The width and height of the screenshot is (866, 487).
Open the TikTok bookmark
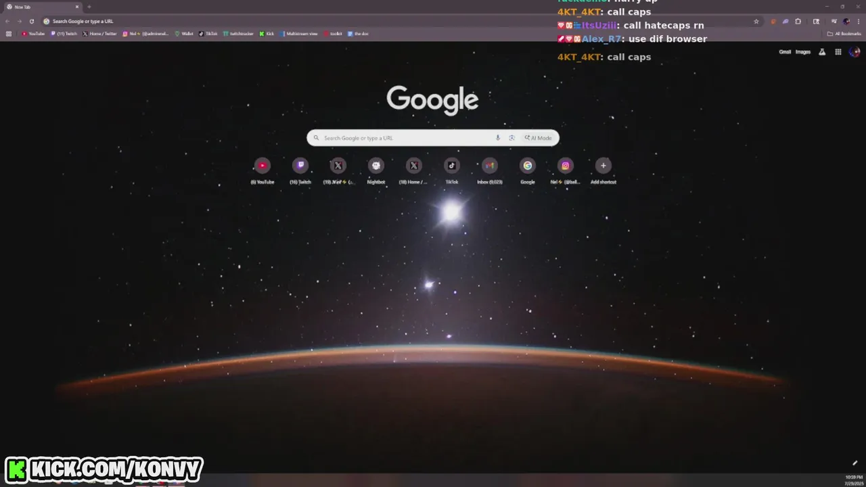208,33
